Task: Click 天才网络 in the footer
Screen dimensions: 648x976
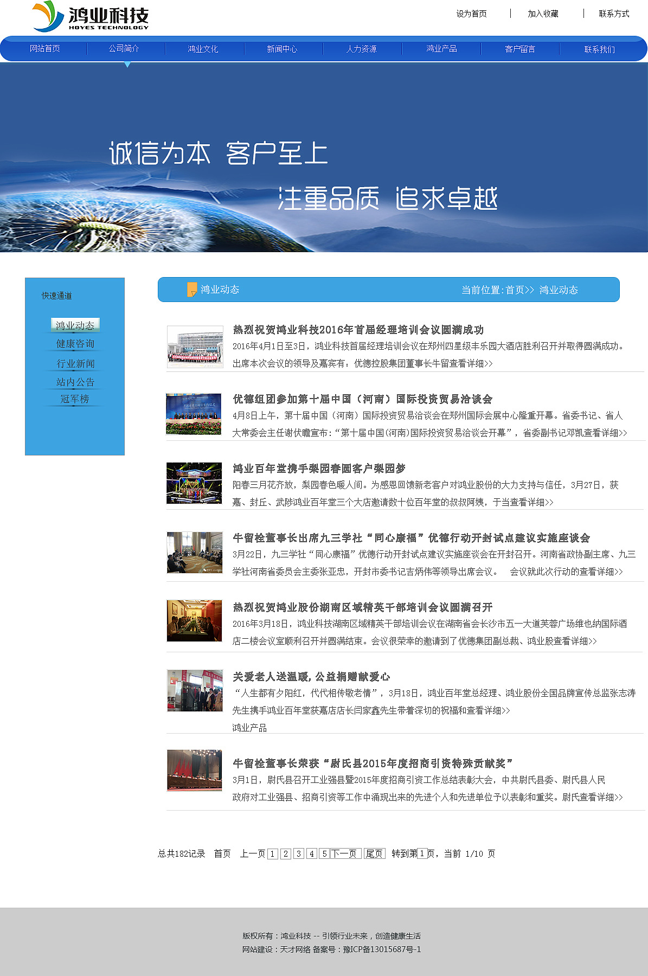Action: (x=295, y=949)
